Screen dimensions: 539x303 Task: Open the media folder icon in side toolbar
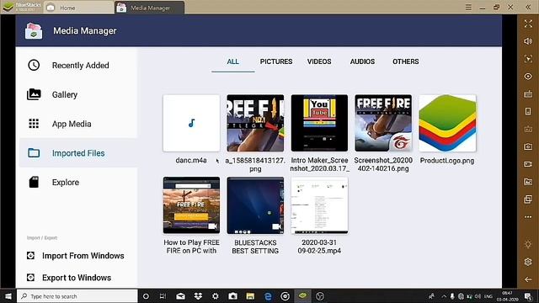pyautogui.click(x=528, y=182)
